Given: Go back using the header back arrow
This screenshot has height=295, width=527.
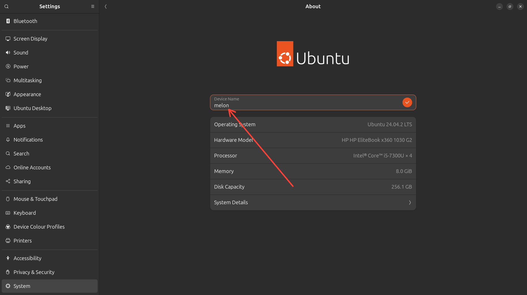Looking at the screenshot, I should point(106,7).
